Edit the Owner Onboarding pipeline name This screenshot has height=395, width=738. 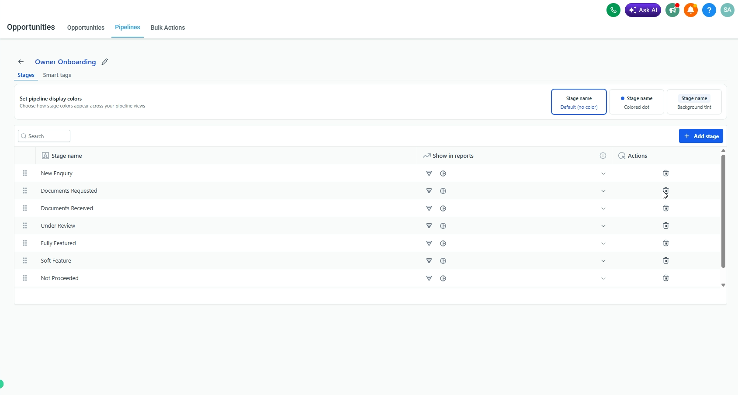105,62
